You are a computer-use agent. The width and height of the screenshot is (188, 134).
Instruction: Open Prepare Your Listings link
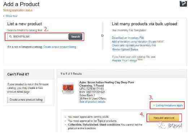(124, 61)
